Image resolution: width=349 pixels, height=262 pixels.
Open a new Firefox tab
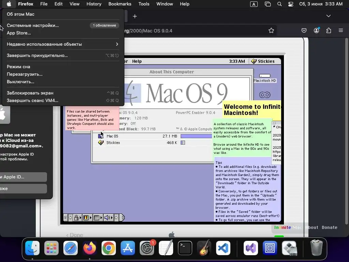(x=135, y=16)
